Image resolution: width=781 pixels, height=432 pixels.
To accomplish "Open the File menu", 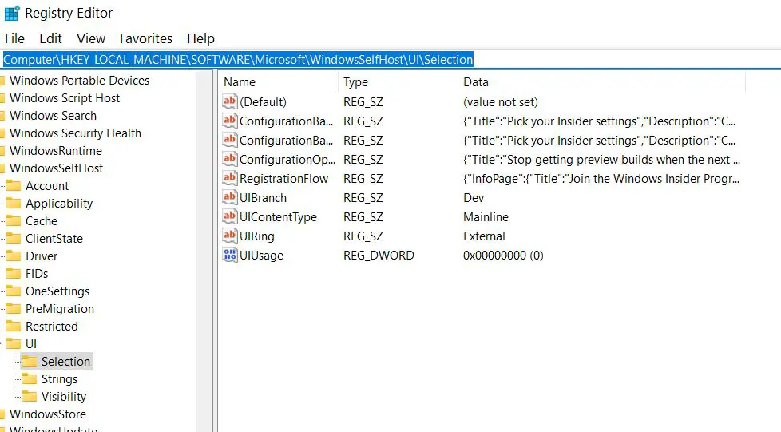I will 14,38.
